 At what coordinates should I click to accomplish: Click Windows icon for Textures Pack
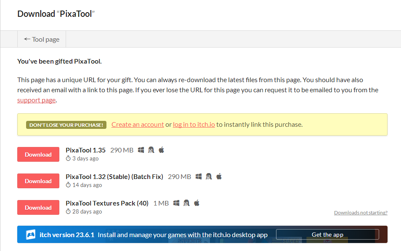(176, 203)
